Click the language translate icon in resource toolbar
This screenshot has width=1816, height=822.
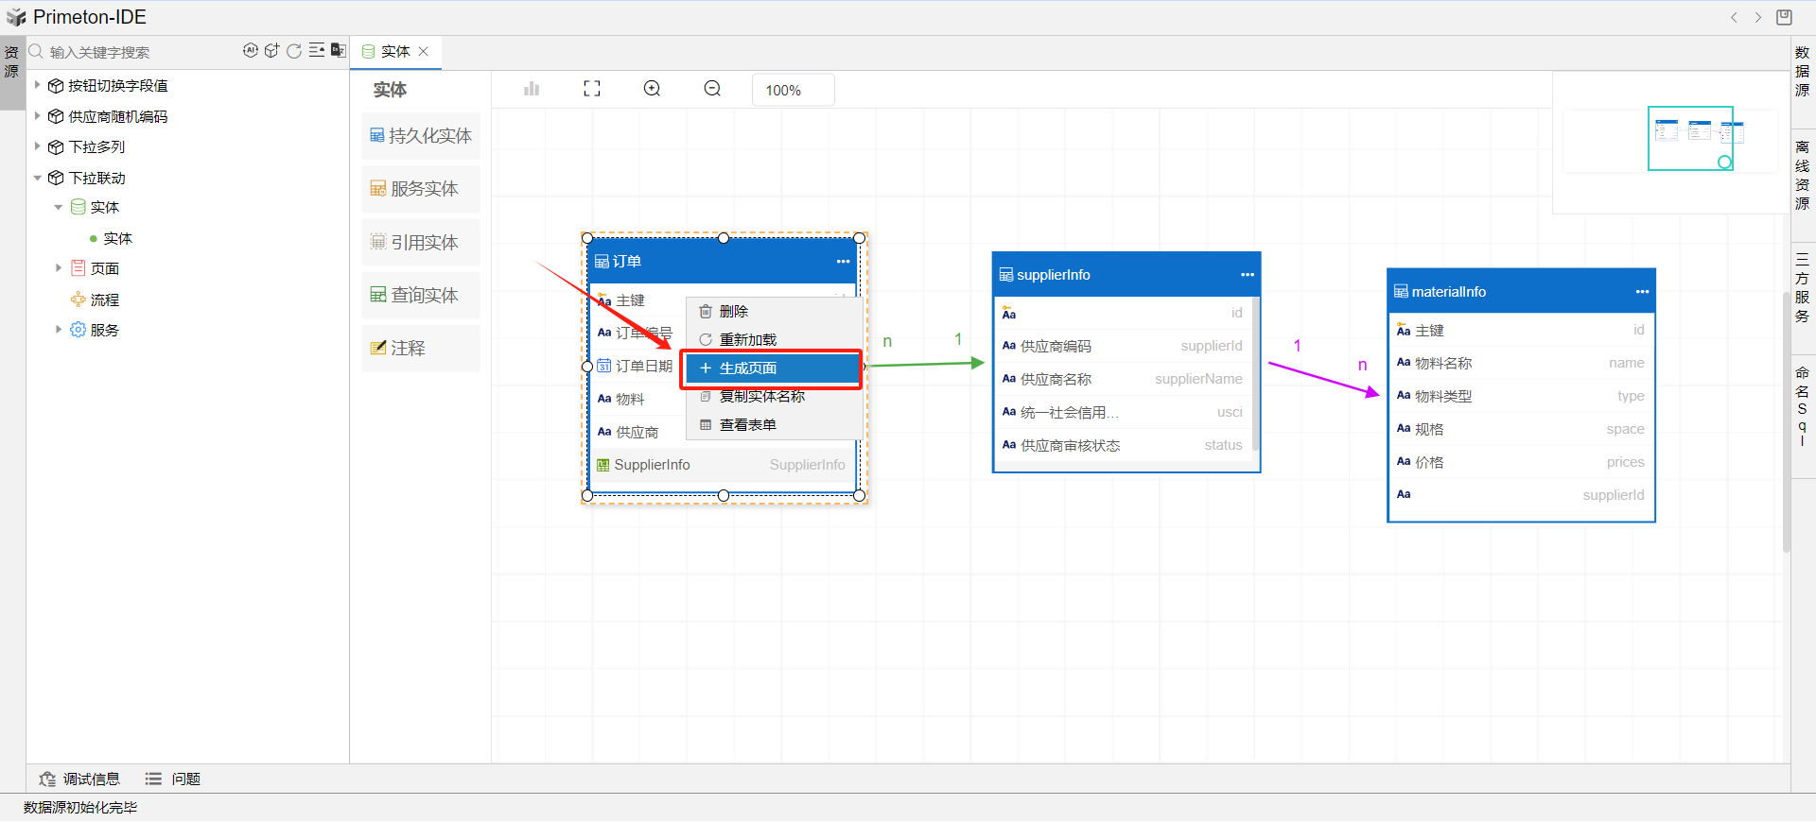click(x=338, y=51)
